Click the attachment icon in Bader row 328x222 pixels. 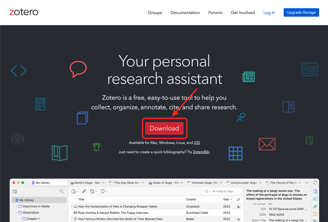tap(238, 219)
